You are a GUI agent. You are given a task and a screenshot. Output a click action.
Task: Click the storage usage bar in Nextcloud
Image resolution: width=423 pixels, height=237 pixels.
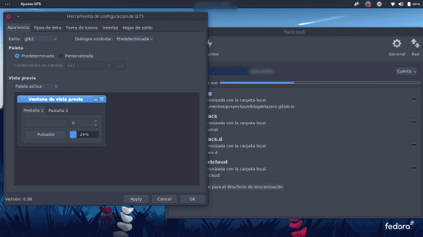(x=320, y=83)
